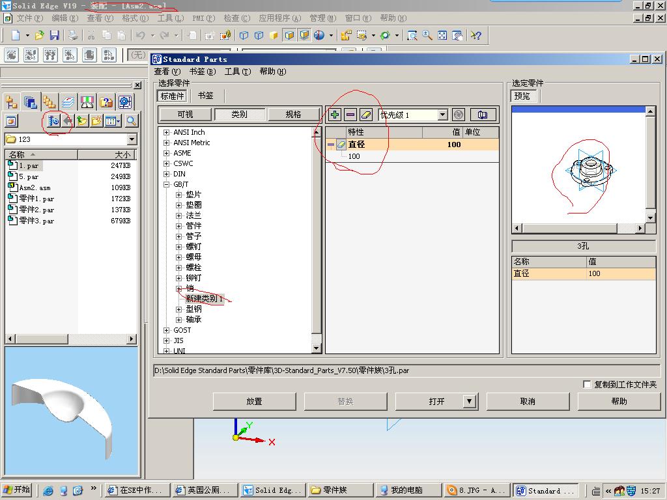The image size is (667, 500).
Task: Open the 优先级 1 priority dropdown
Action: tap(443, 115)
